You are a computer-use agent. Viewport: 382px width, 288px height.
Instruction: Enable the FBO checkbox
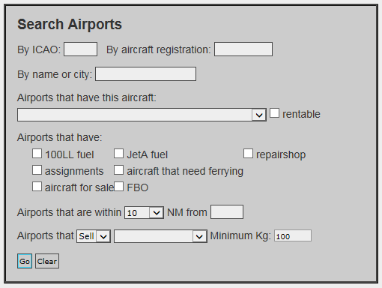click(118, 187)
